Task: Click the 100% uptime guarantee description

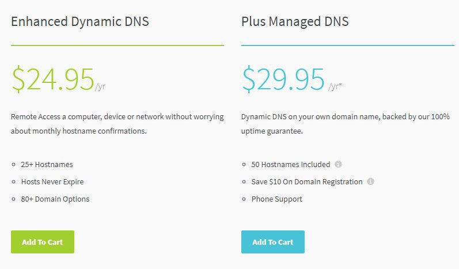Action: pyautogui.click(x=345, y=123)
